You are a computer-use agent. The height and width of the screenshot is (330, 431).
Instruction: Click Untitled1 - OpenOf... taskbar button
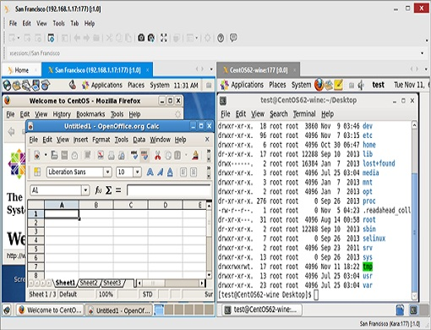pyautogui.click(x=118, y=311)
